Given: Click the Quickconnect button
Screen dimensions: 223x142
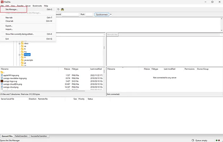Looking at the screenshot, I should coord(102,15).
